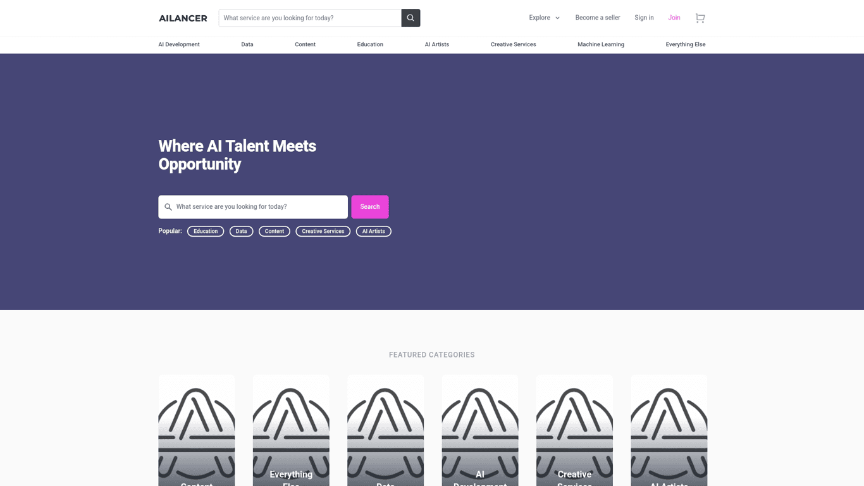Click the chevron next to Explore
The width and height of the screenshot is (864, 486).
[557, 18]
